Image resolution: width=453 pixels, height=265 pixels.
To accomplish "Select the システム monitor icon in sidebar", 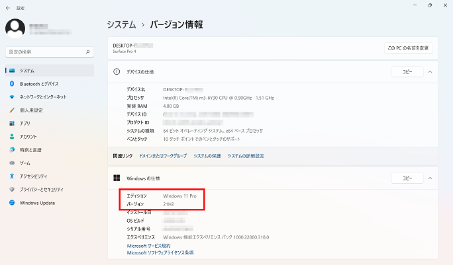I will click(x=12, y=71).
